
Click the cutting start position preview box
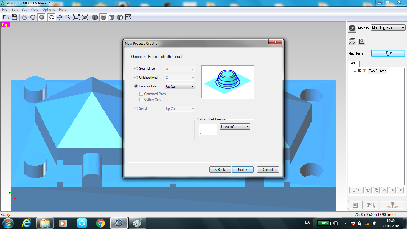(208, 129)
